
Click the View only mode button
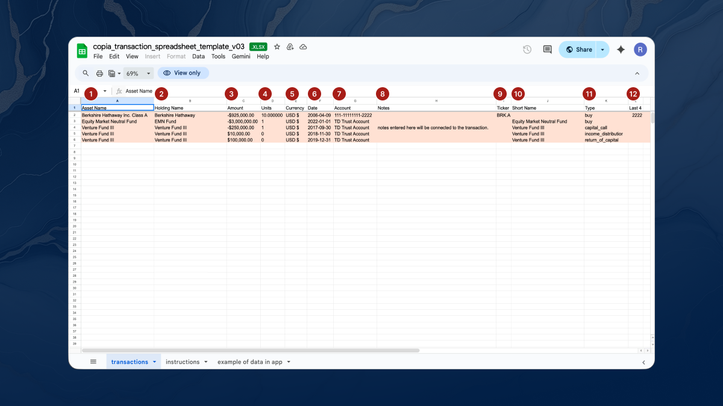coord(183,73)
